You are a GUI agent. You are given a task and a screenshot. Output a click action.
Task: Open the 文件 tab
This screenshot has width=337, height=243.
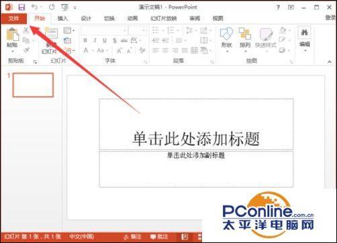point(13,19)
